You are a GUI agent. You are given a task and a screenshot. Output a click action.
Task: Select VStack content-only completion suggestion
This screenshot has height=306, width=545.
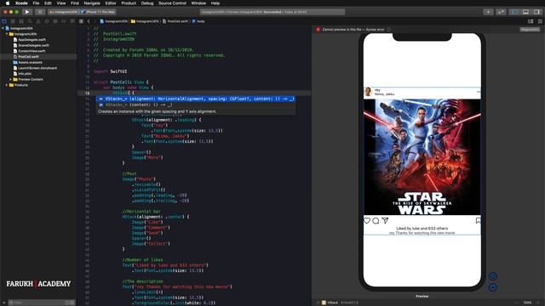tap(196, 105)
